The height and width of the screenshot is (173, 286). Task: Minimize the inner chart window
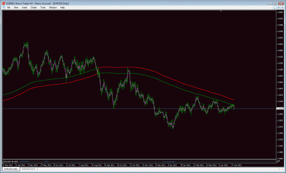pyautogui.click(x=275, y=8)
